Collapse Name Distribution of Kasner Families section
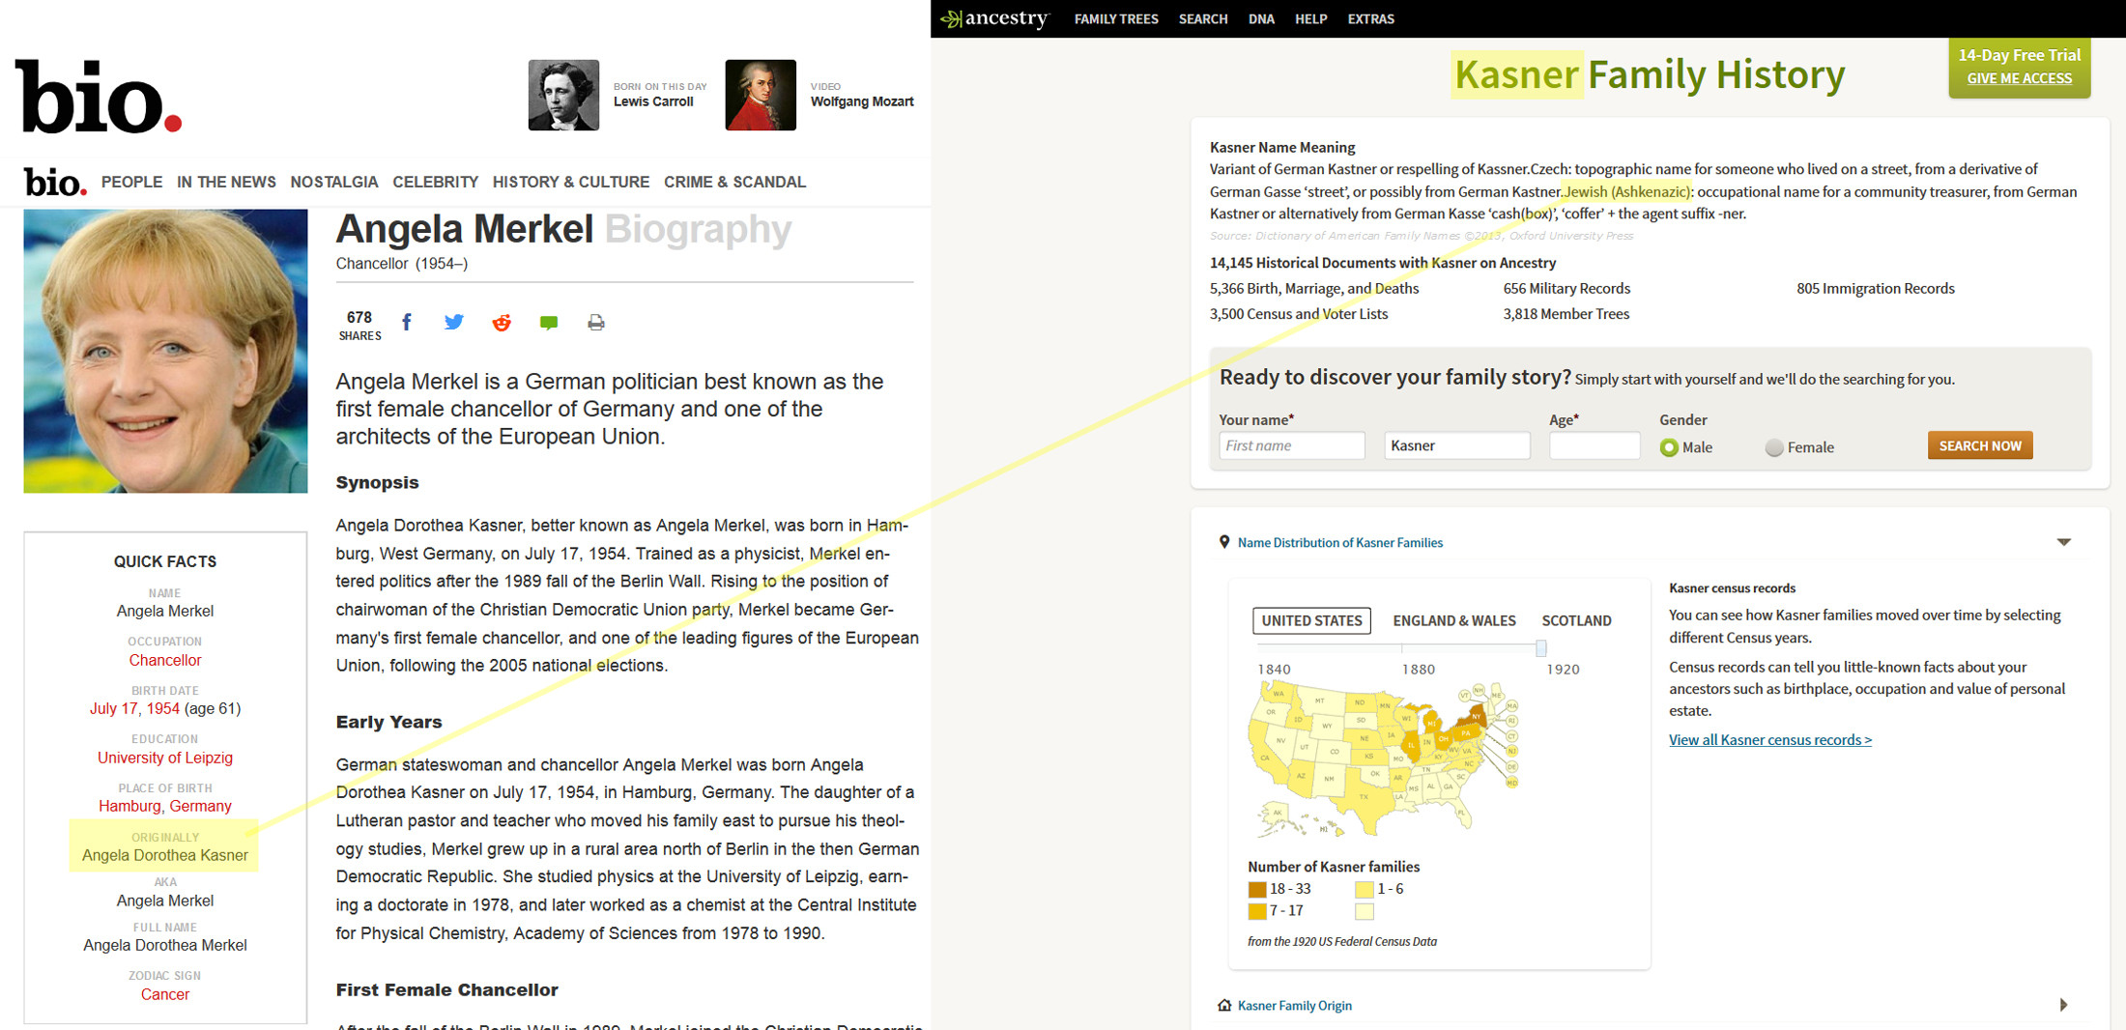The image size is (2126, 1030). pyautogui.click(x=2063, y=542)
